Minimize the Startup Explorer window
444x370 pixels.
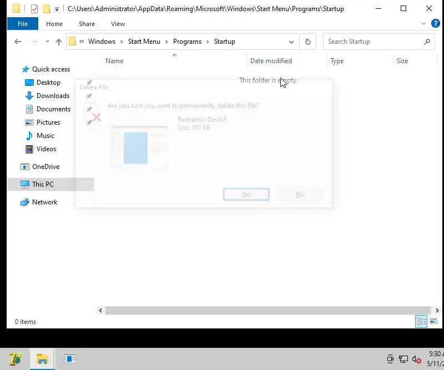pos(379,8)
